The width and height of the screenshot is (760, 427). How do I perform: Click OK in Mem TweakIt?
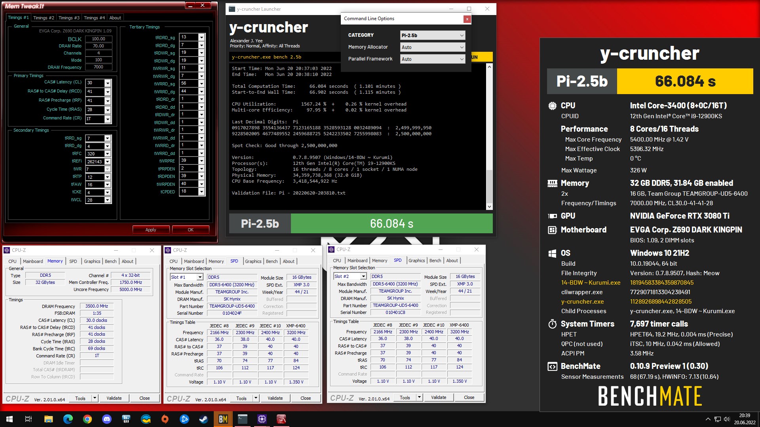coord(190,230)
